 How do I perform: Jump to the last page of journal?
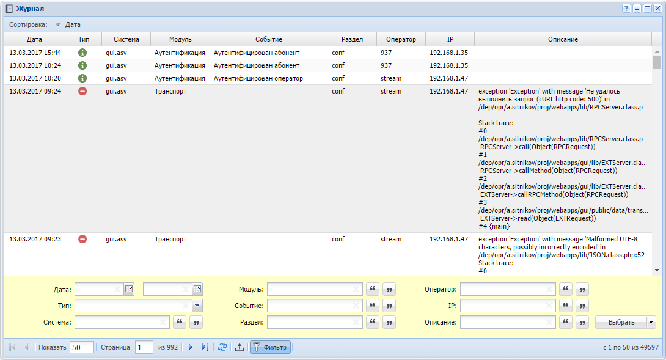pos(205,347)
